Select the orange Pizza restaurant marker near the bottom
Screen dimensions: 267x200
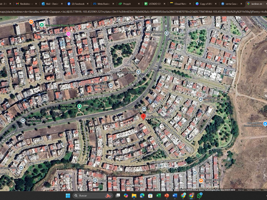[x=201, y=180]
